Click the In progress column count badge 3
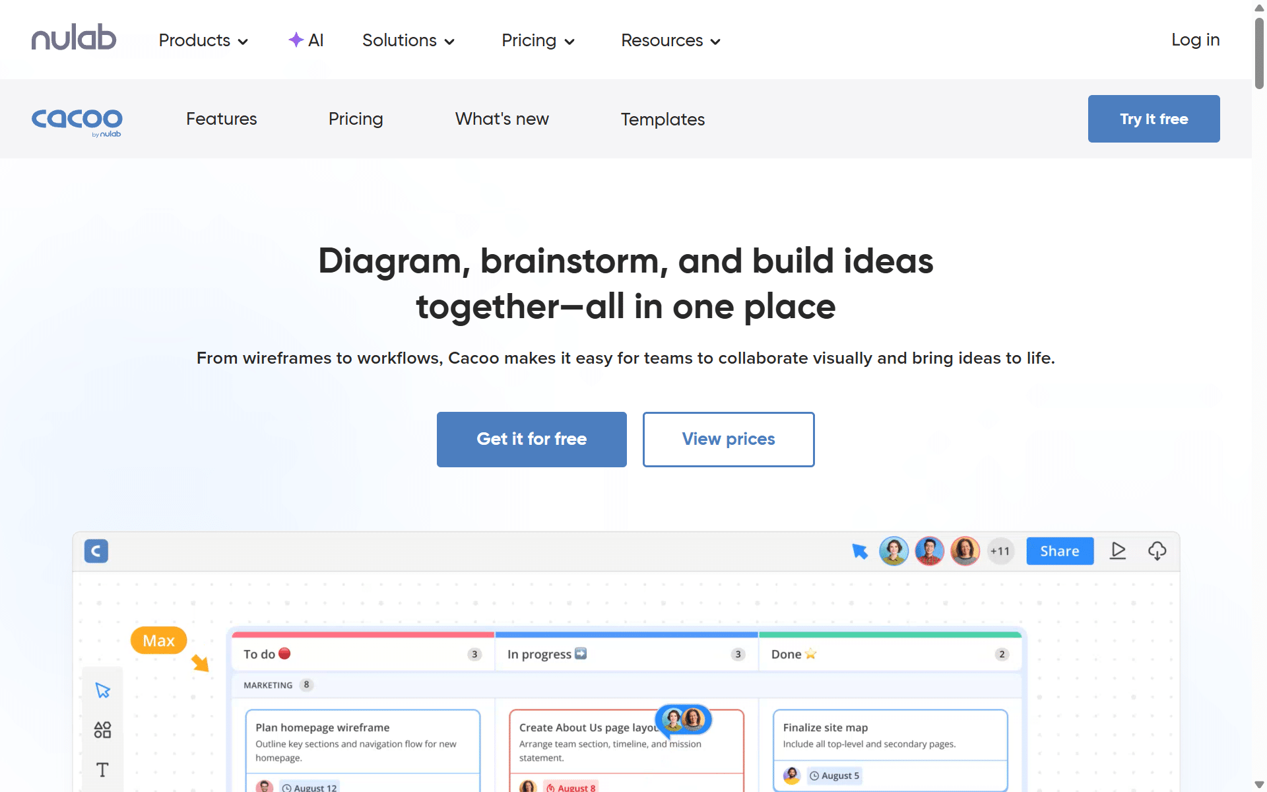Screen dimensions: 1267x792 point(738,654)
